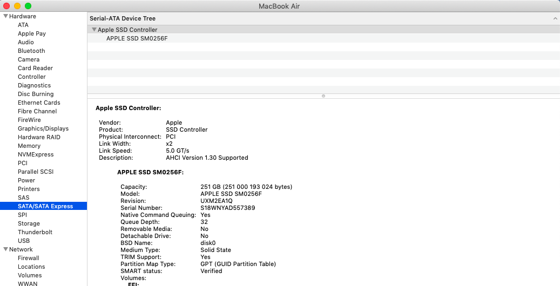Collapse the Apple SSD Controller tree row

pyautogui.click(x=94, y=30)
